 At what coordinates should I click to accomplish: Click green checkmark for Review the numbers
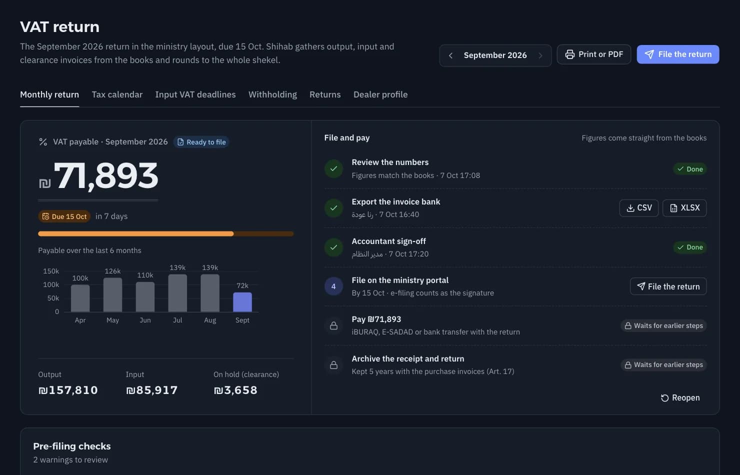(x=333, y=168)
